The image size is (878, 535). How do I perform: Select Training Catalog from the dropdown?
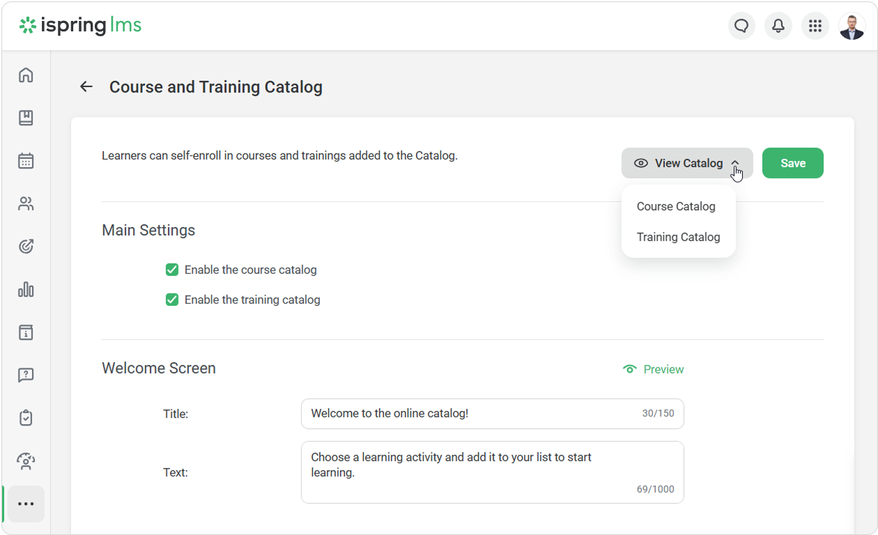678,237
